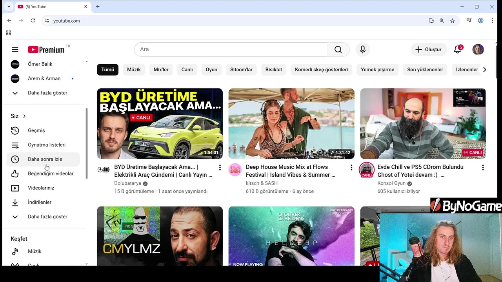Activate voice search microphone
Image resolution: width=502 pixels, height=282 pixels.
click(363, 49)
